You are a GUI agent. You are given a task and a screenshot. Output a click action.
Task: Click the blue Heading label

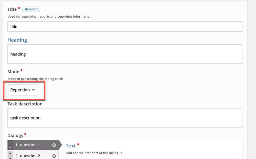(x=17, y=40)
